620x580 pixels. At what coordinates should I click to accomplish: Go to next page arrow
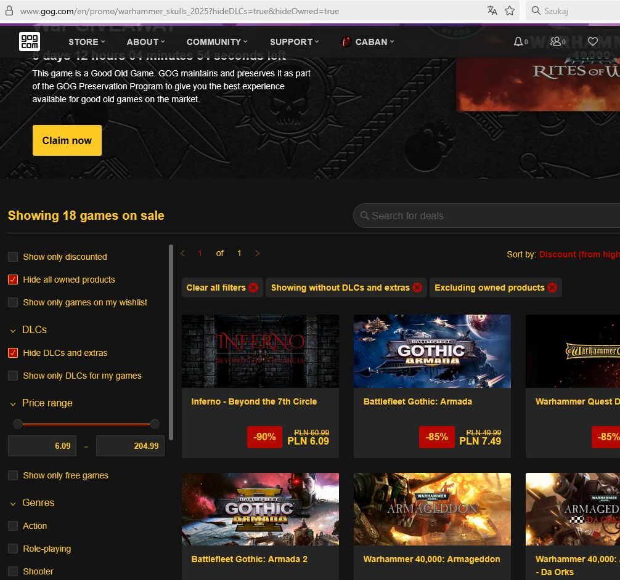point(258,253)
